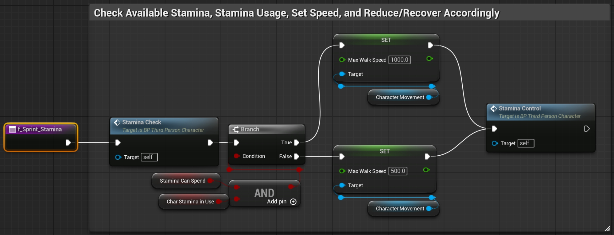Click Add pin plus on AND node
Screen dimensions: 614x235
293,202
